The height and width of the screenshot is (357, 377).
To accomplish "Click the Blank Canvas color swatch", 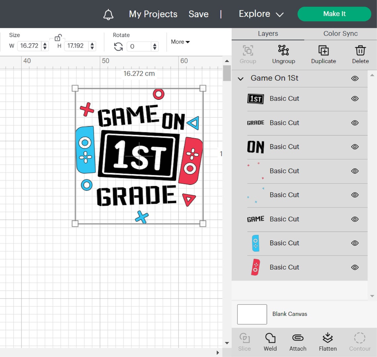I will pyautogui.click(x=252, y=314).
